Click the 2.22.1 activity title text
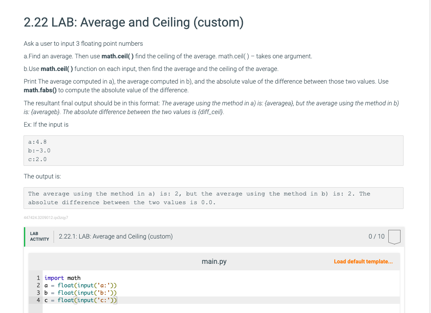The image size is (431, 313). (115, 236)
